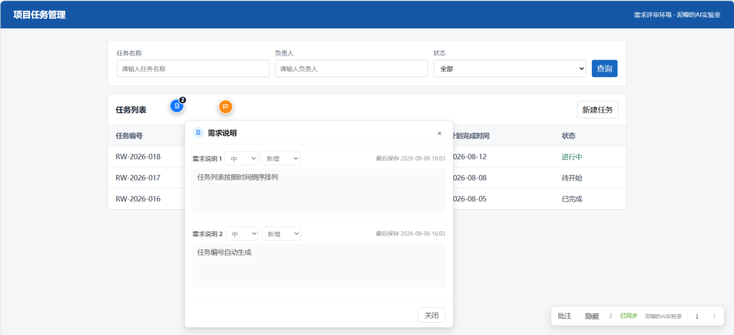
Task: Open the 新增 type dropdown for 需求说明 1
Action: point(281,159)
